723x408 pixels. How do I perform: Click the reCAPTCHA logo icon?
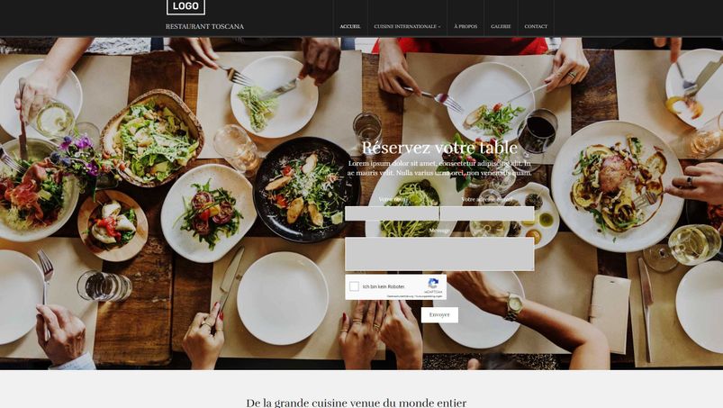coord(433,283)
